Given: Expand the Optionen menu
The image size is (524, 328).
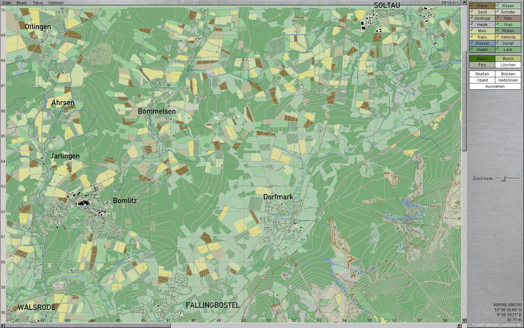Looking at the screenshot, I should pyautogui.click(x=56, y=2).
